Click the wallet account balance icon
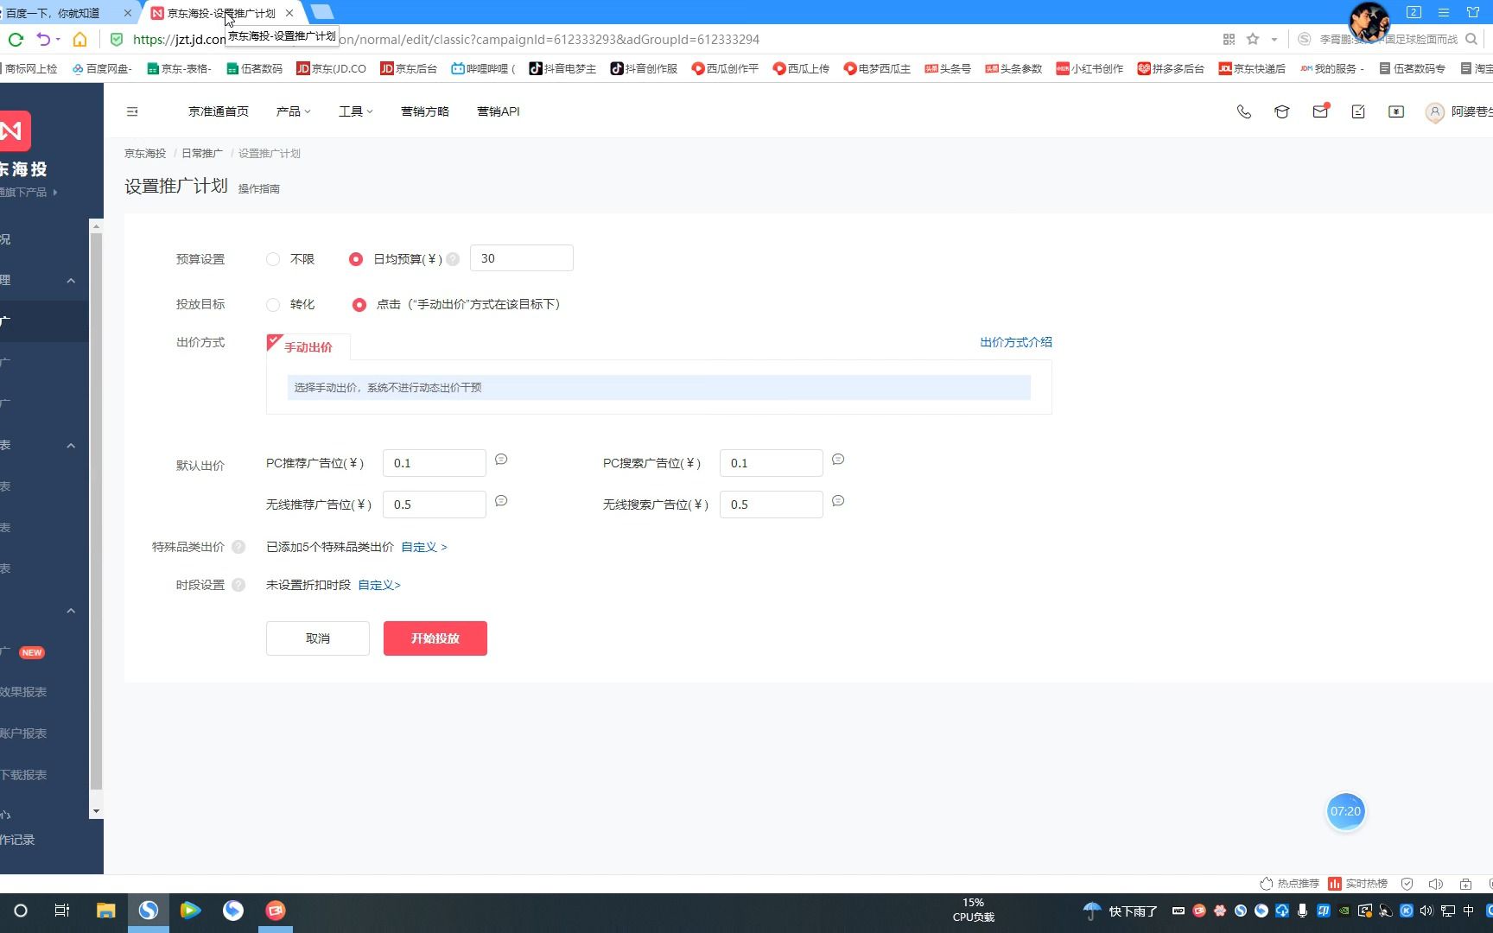The image size is (1493, 933). tap(1396, 111)
